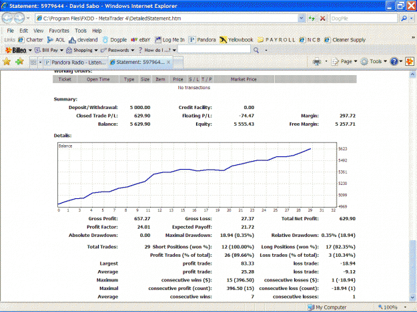Expand the address bar history dropdown
Viewport: 417px width, 312px height.
point(301,18)
